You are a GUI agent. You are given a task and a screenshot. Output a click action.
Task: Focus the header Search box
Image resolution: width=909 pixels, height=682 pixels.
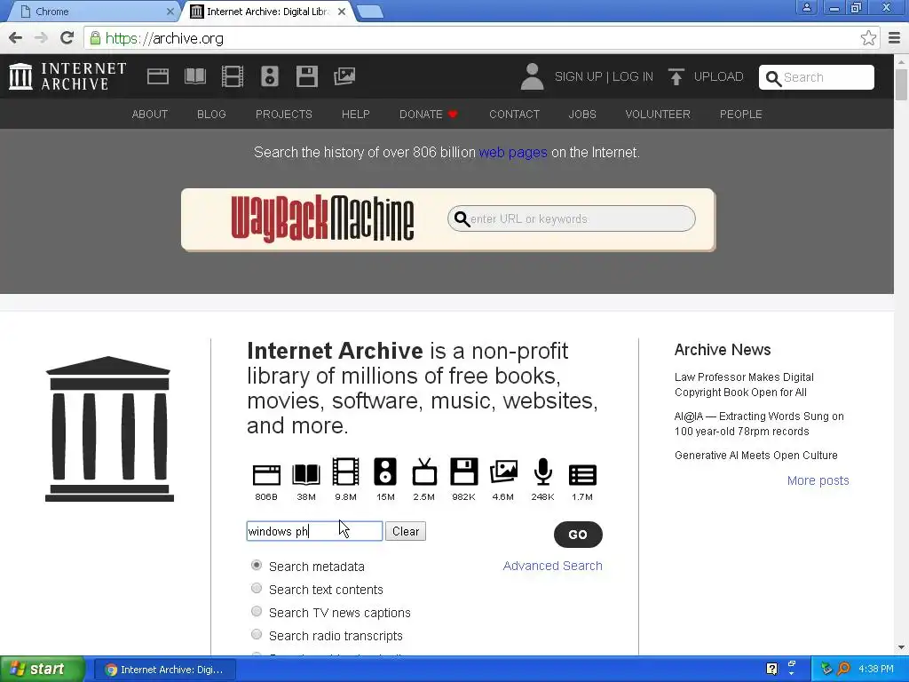[817, 77]
